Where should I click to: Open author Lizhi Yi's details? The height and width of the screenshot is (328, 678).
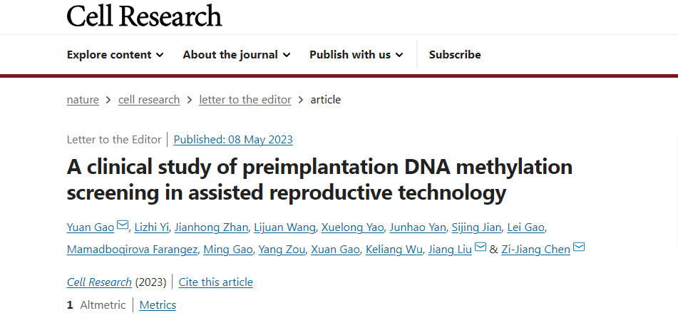click(150, 227)
